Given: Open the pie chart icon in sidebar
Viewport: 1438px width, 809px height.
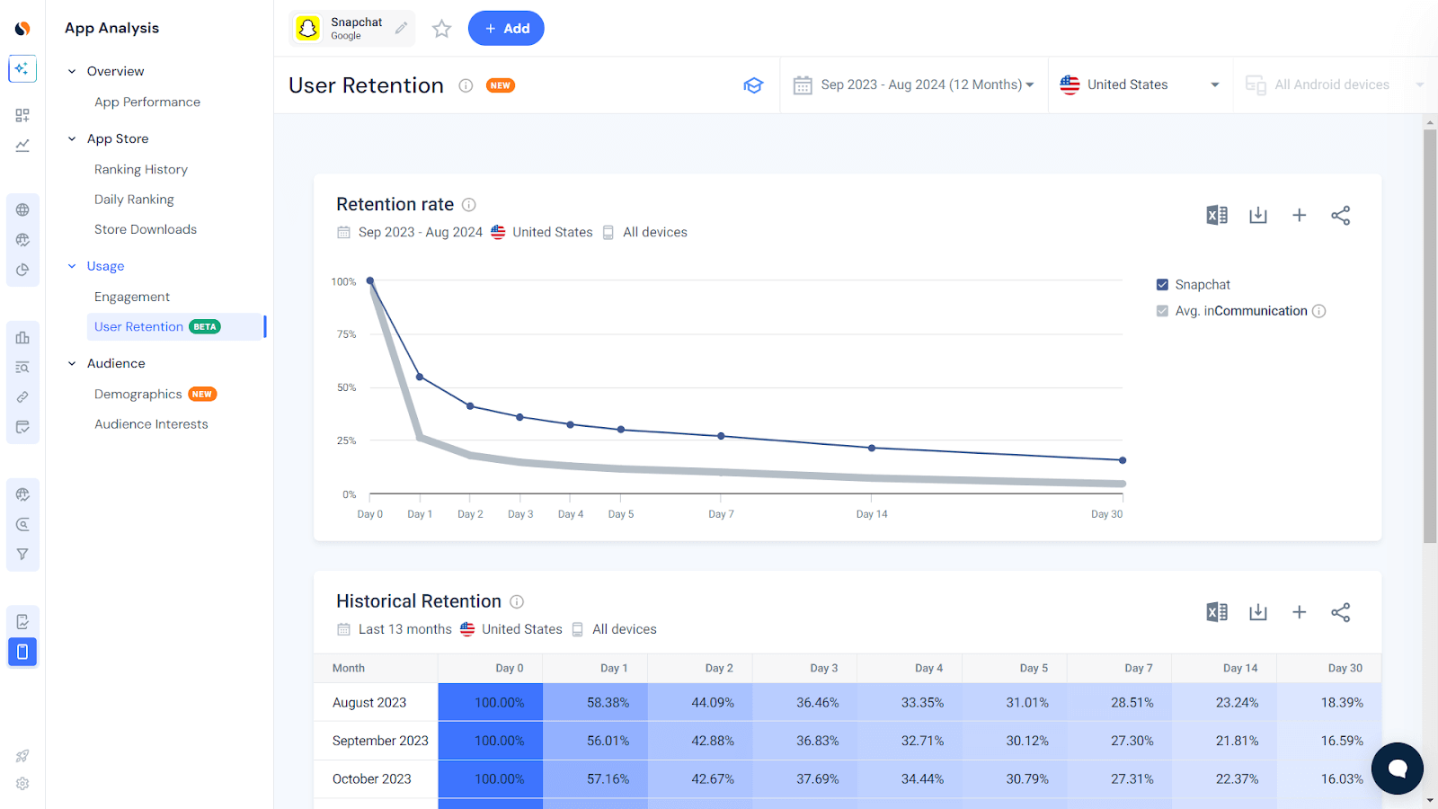Looking at the screenshot, I should tap(22, 269).
